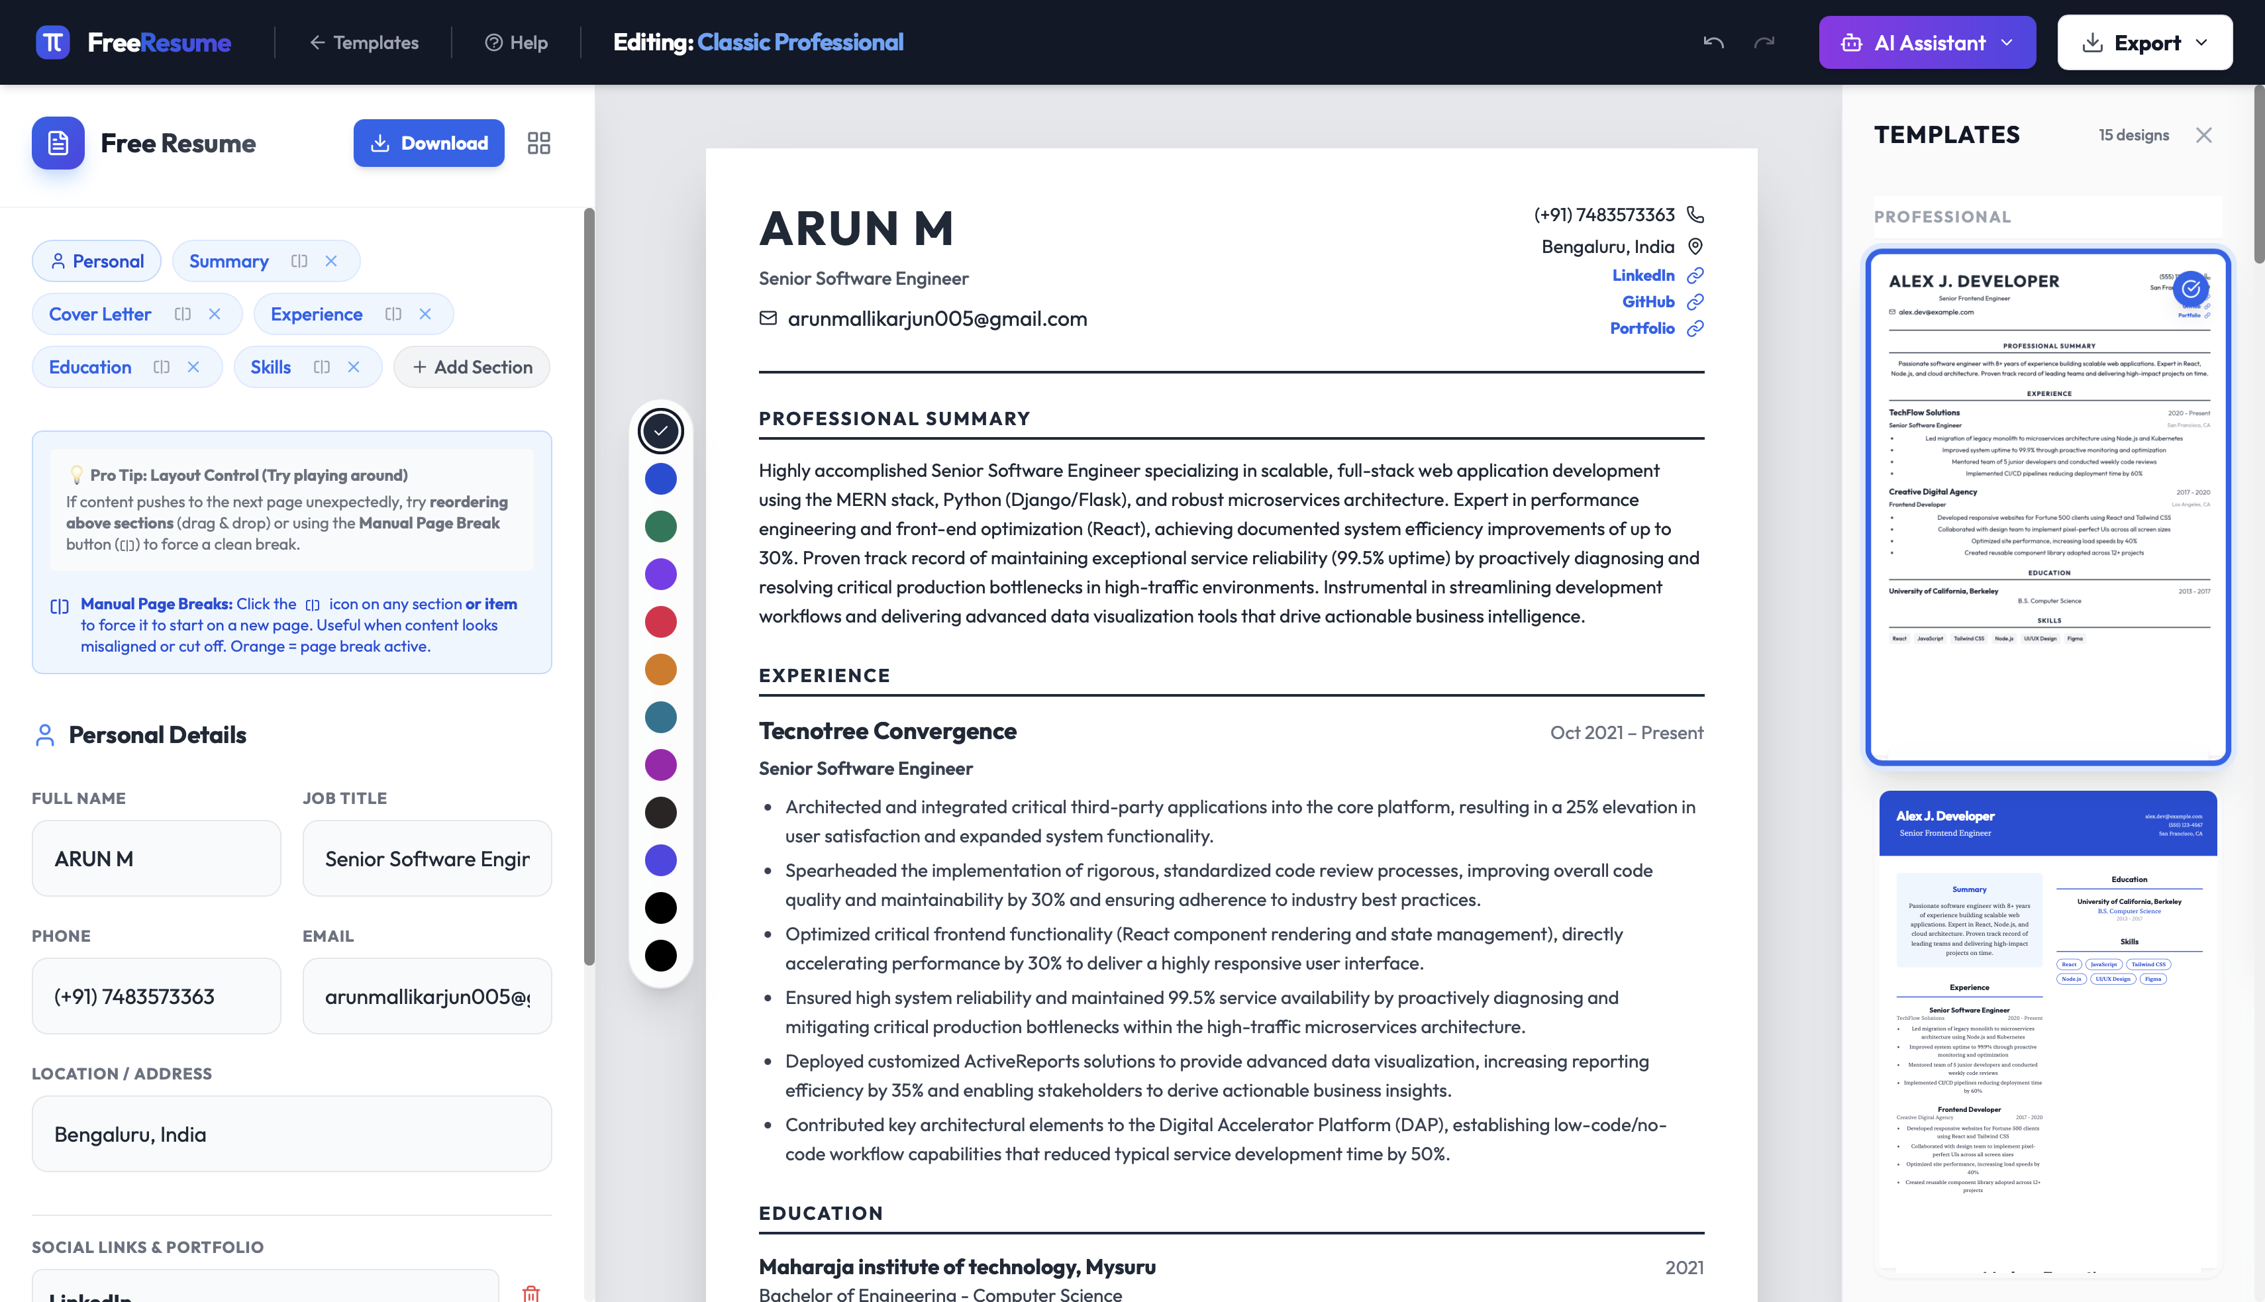Image resolution: width=2265 pixels, height=1302 pixels.
Task: Click the redo arrow in the top bar
Action: (1765, 42)
